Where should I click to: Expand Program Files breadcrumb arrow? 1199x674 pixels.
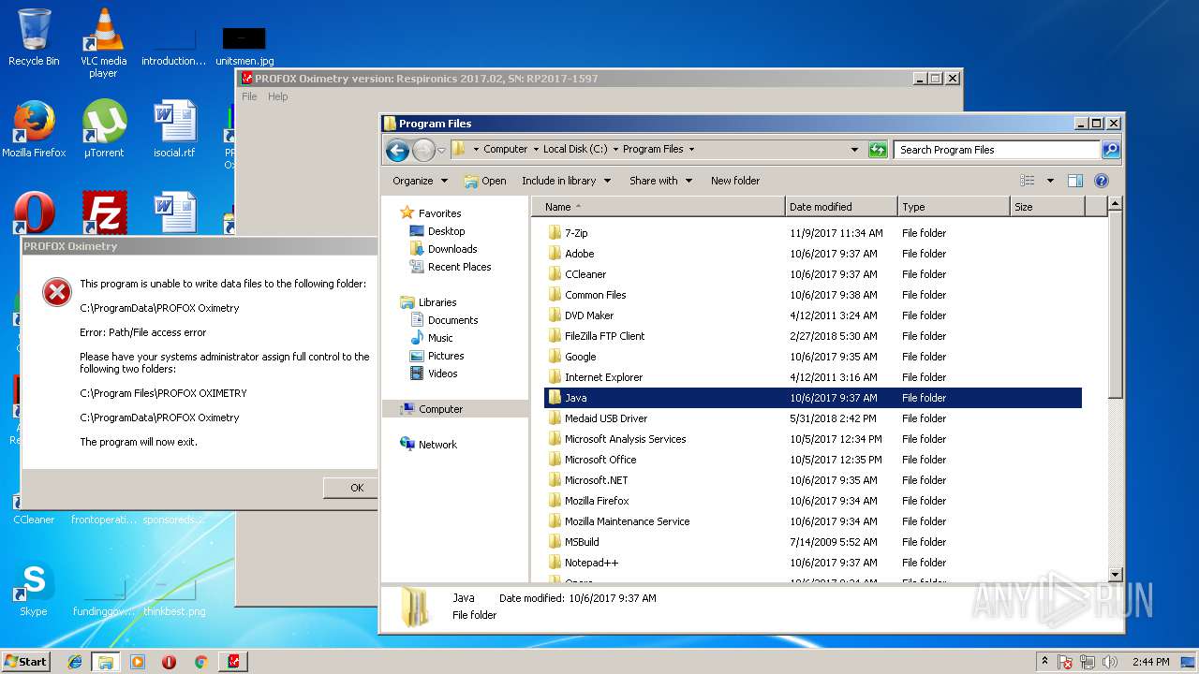coord(691,150)
